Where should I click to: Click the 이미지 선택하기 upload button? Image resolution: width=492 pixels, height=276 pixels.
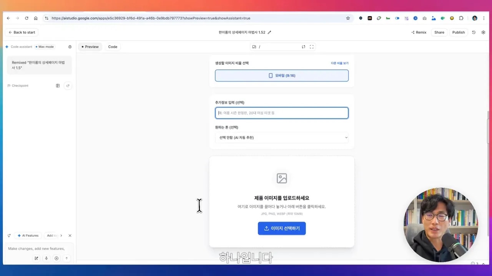point(282,228)
